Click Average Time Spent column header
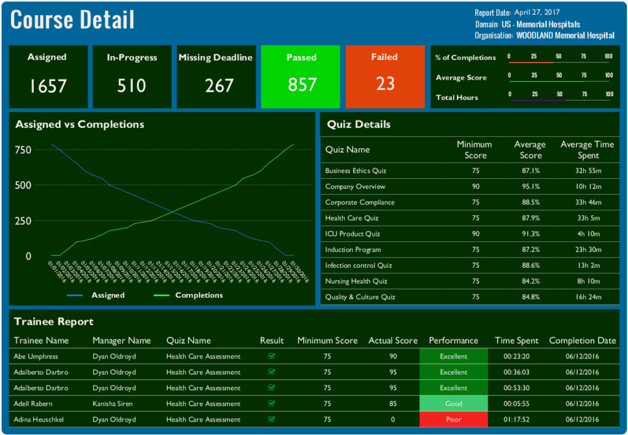 point(587,149)
